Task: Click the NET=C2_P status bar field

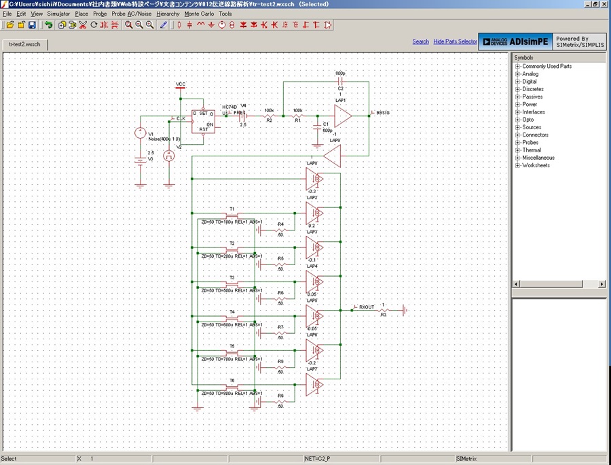Action: point(342,459)
